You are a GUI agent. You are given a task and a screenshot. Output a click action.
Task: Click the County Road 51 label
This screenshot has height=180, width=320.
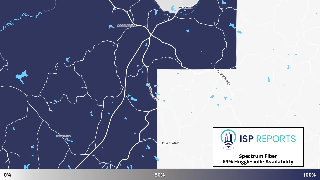tap(153, 92)
